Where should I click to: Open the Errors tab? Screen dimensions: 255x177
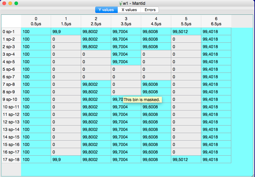coord(150,10)
